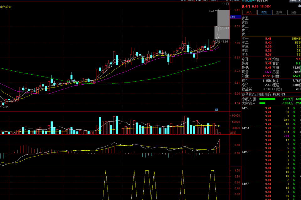Click the diamond icon above the chart

(224, 4)
